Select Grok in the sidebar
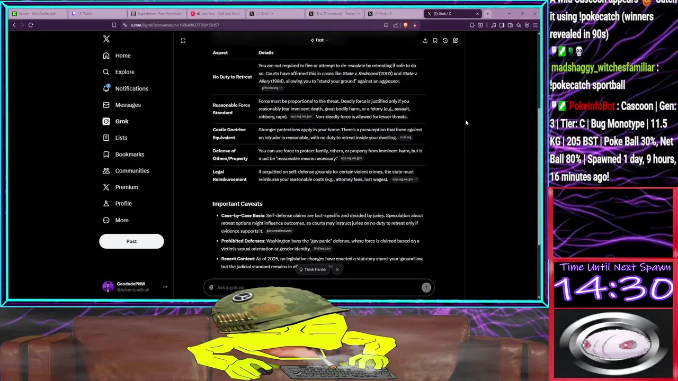 click(x=116, y=121)
